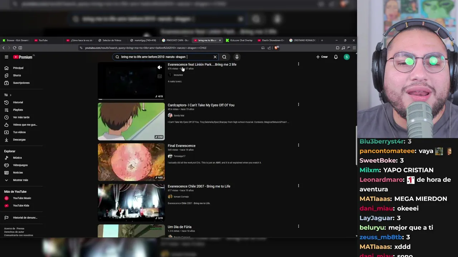
Task: Open options for Evanescence feat Linkin Park video
Action: click(298, 64)
